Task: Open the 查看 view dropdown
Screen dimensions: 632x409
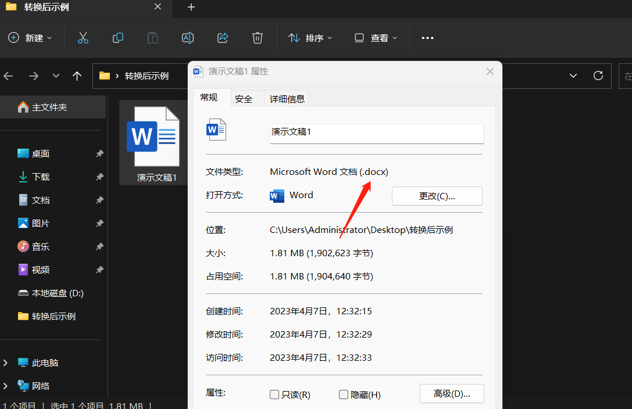Action: [376, 38]
